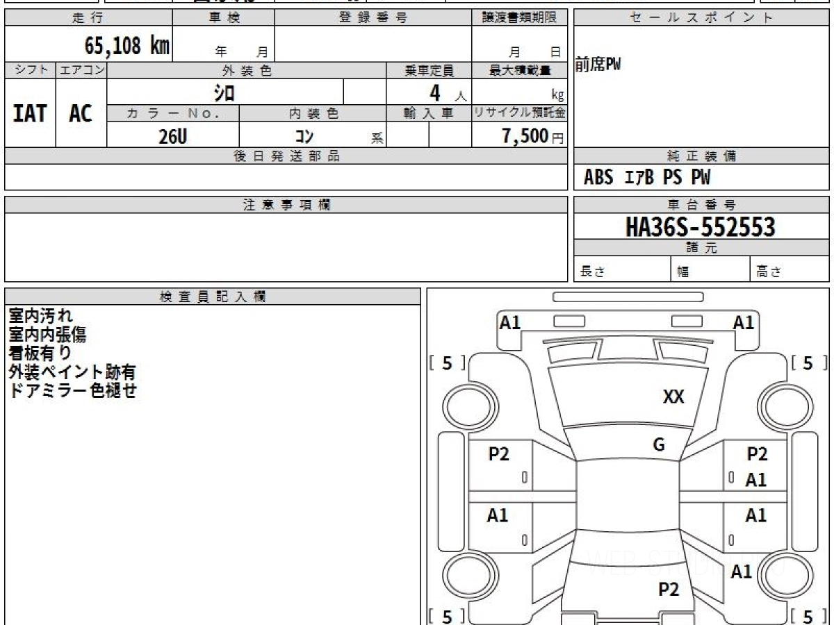The height and width of the screenshot is (625, 834).
Task: Click the 高さ dimension label
Action: [769, 272]
